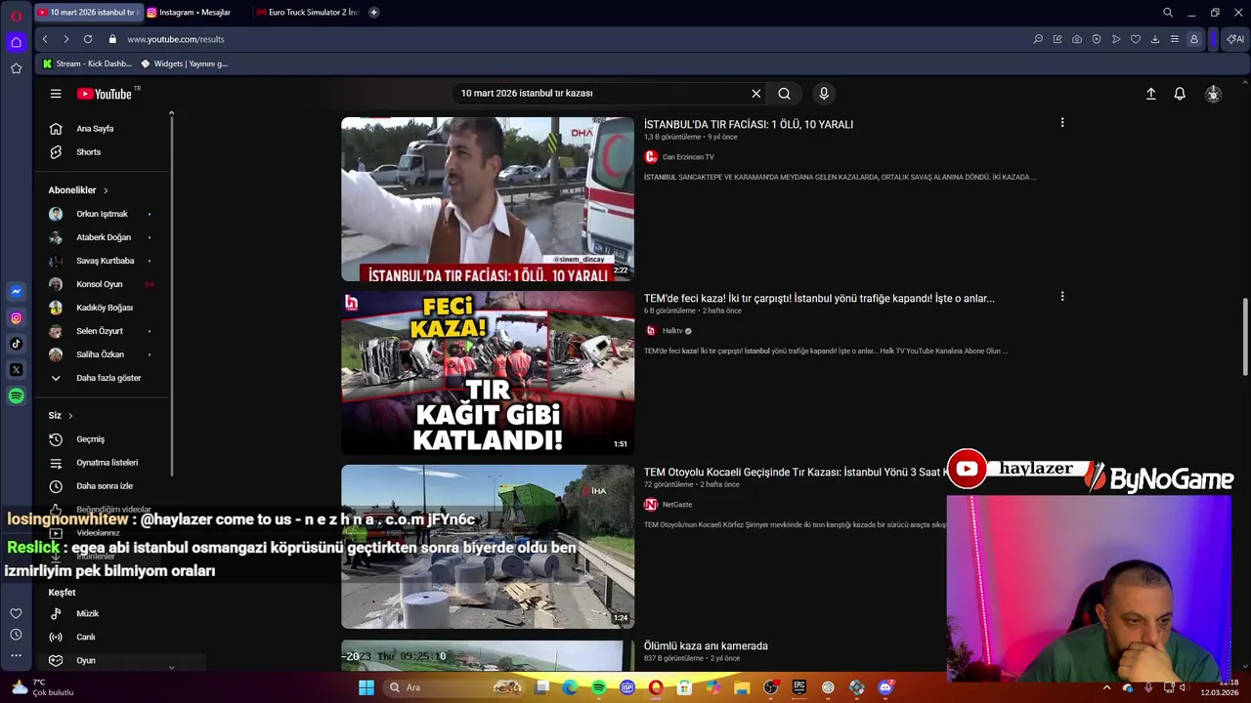Expand the Siz section chevron
The image size is (1251, 703).
click(70, 416)
